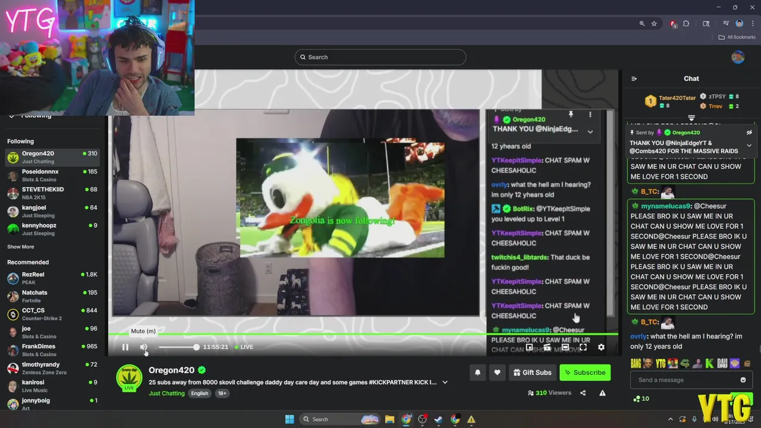Open the Just Chatting category link
This screenshot has width=761, height=428.
tap(166, 394)
